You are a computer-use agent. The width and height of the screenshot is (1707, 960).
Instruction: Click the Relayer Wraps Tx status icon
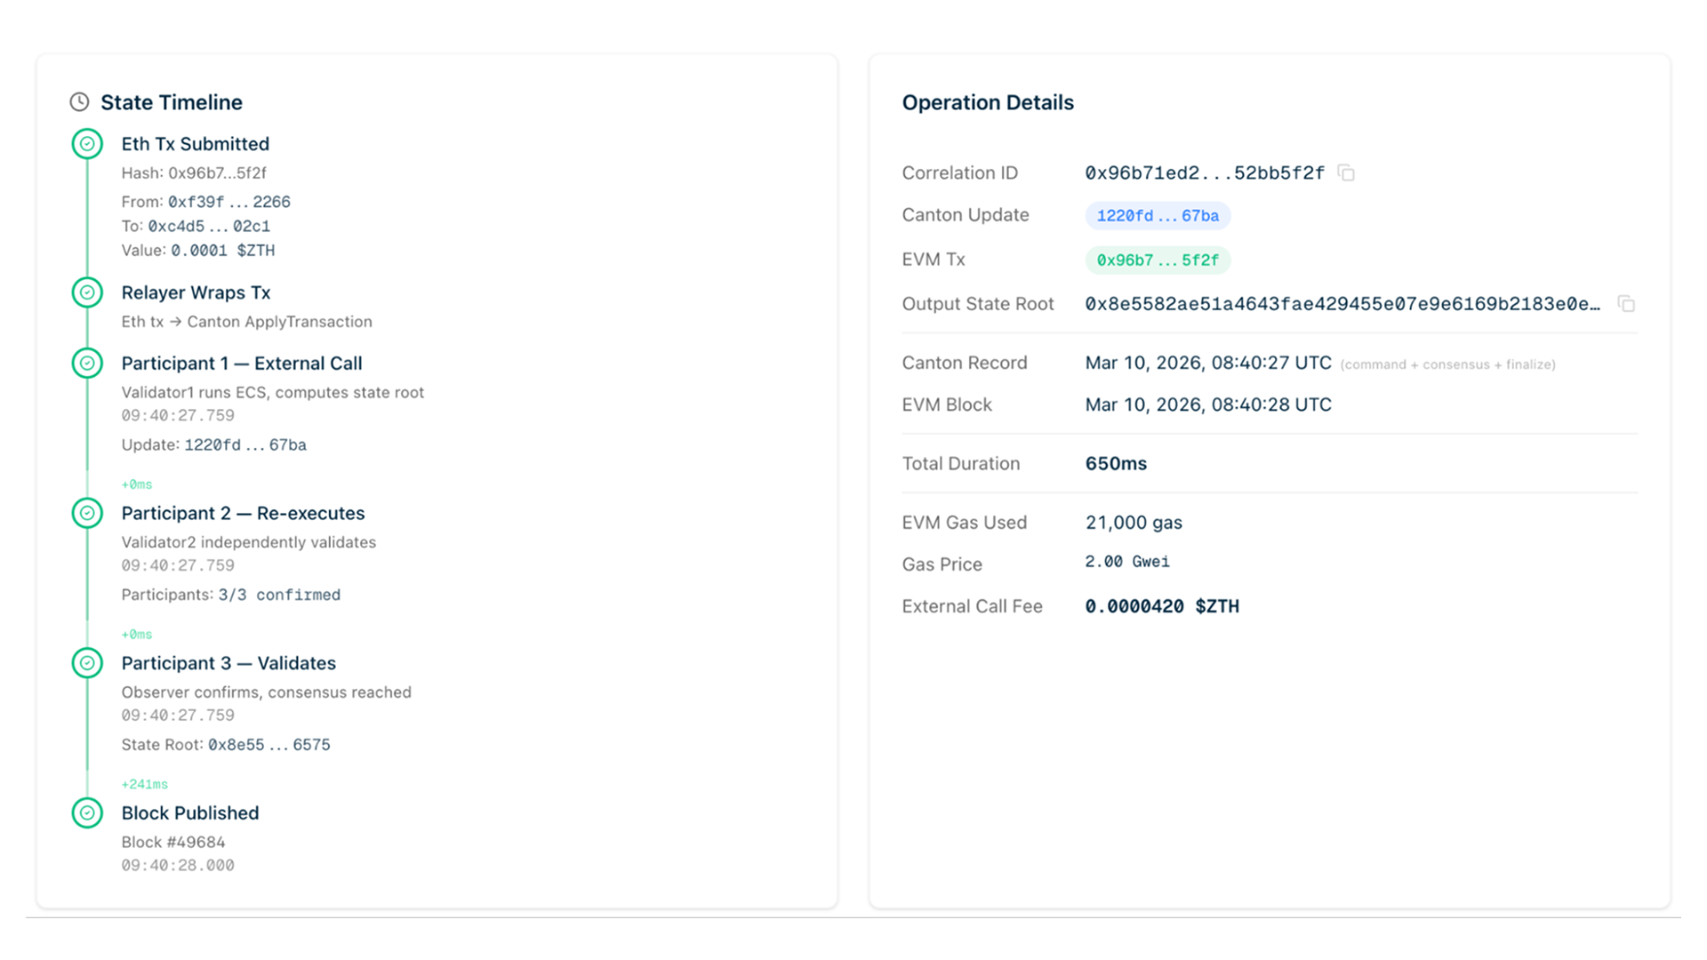[87, 292]
